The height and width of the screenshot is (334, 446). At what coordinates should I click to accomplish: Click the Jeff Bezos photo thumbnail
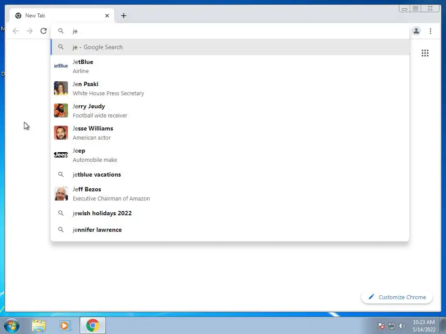pyautogui.click(x=61, y=194)
